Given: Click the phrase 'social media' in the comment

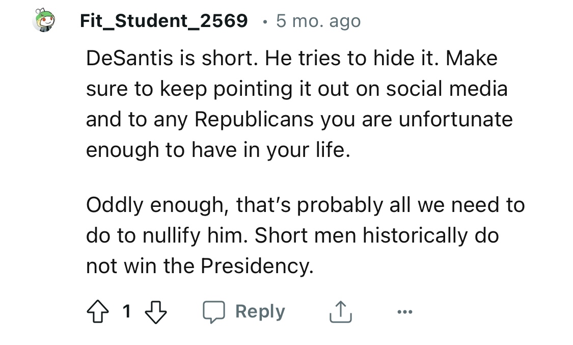Looking at the screenshot, I should [x=447, y=89].
